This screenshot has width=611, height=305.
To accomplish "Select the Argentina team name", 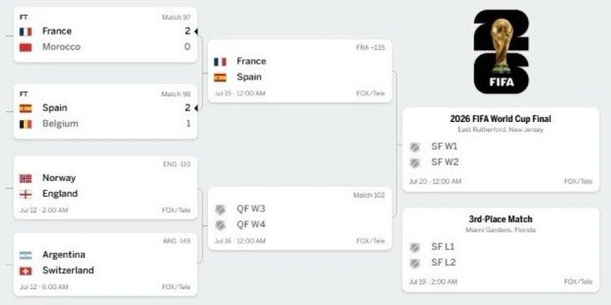I will tap(64, 254).
